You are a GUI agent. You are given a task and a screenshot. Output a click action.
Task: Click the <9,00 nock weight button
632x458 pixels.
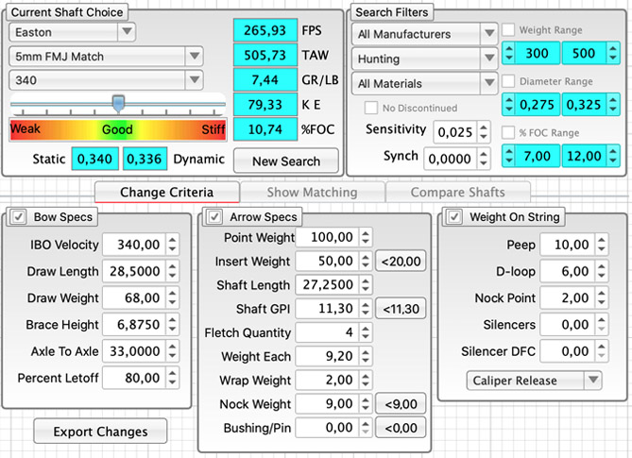click(x=401, y=404)
